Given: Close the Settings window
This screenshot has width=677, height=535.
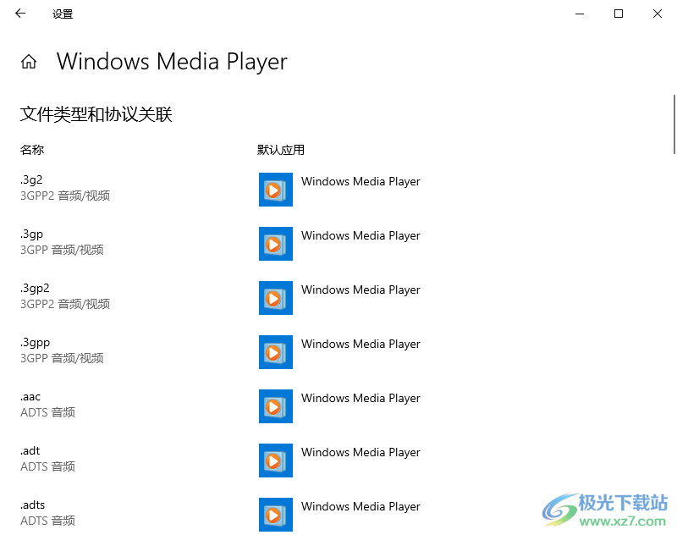Looking at the screenshot, I should pyautogui.click(x=658, y=14).
